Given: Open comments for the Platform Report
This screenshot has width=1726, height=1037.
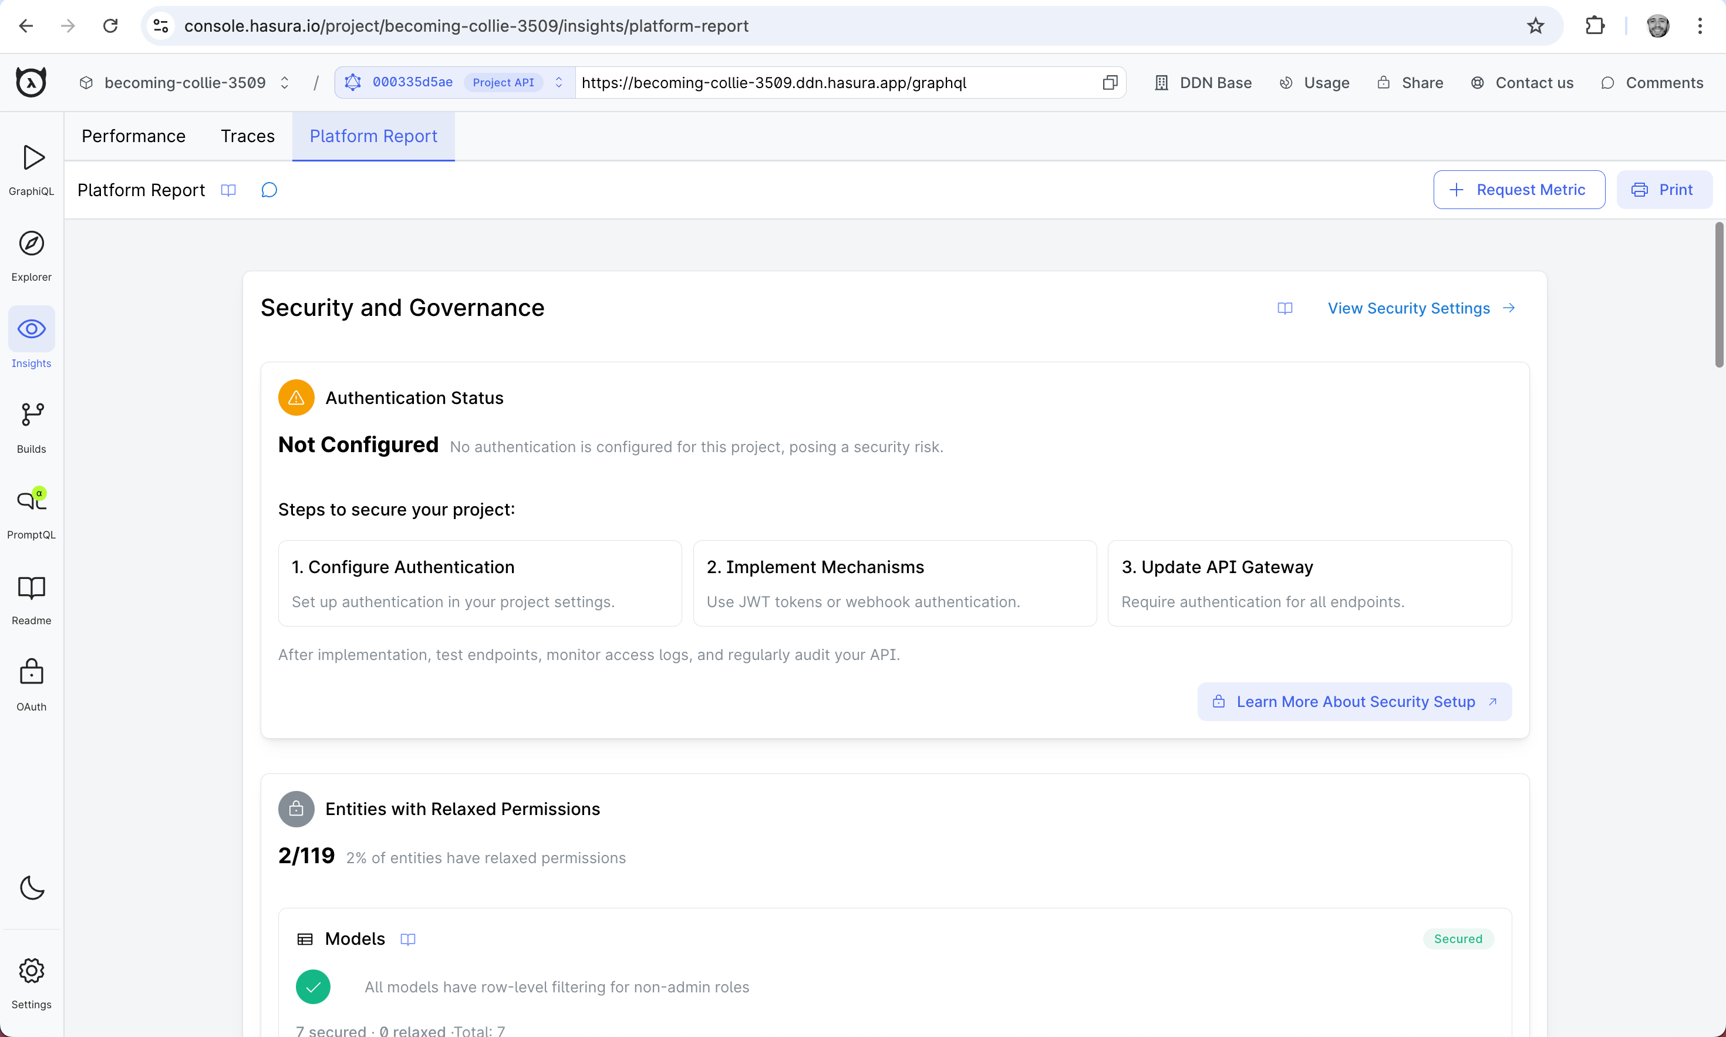Looking at the screenshot, I should (x=269, y=189).
